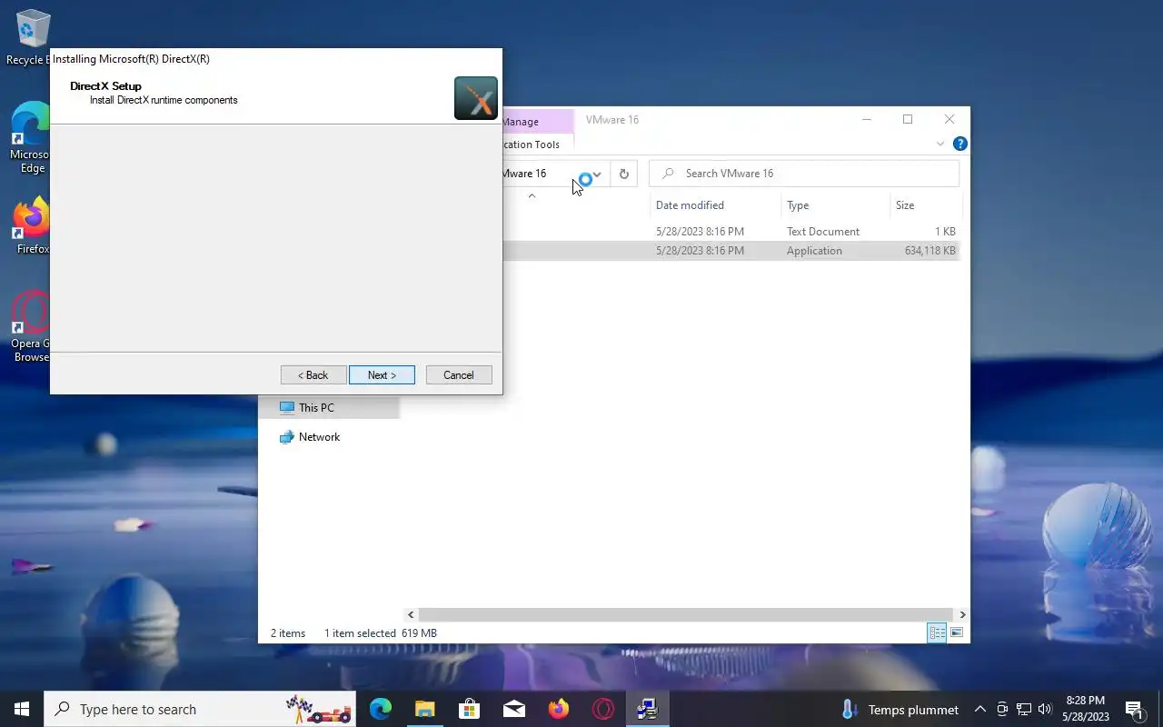Open Microsoft Edge from the taskbar
The height and width of the screenshot is (727, 1163).
coord(380,709)
